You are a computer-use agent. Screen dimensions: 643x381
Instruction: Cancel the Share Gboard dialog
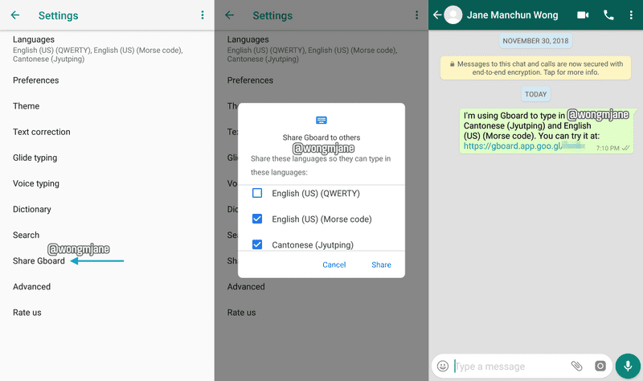point(334,265)
